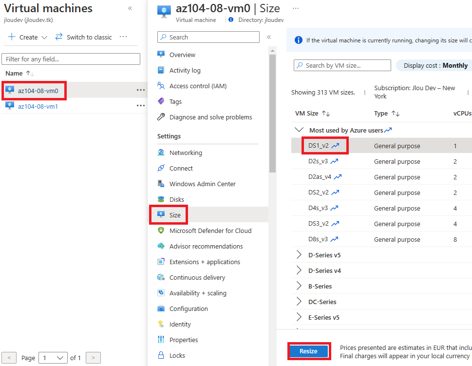This screenshot has width=472, height=366.
Task: Click the Windows Admin Center icon
Action: coord(161,184)
